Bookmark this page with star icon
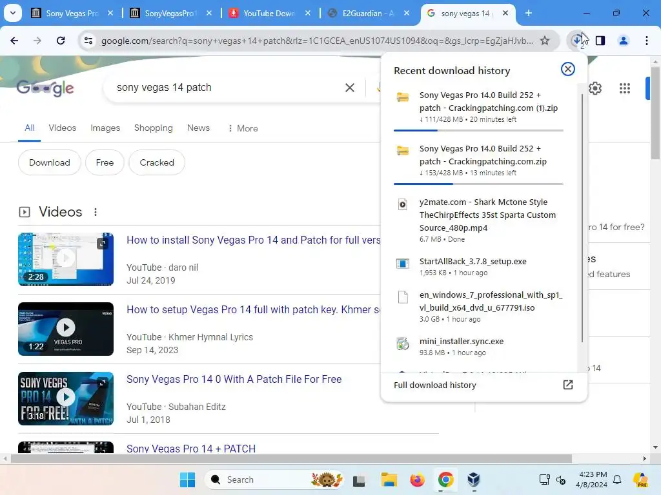Image resolution: width=661 pixels, height=495 pixels. tap(545, 41)
